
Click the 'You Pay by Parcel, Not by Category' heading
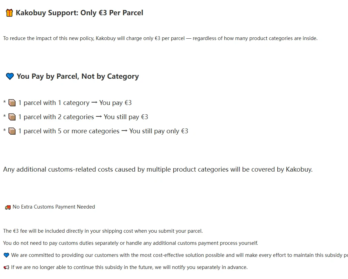point(78,76)
